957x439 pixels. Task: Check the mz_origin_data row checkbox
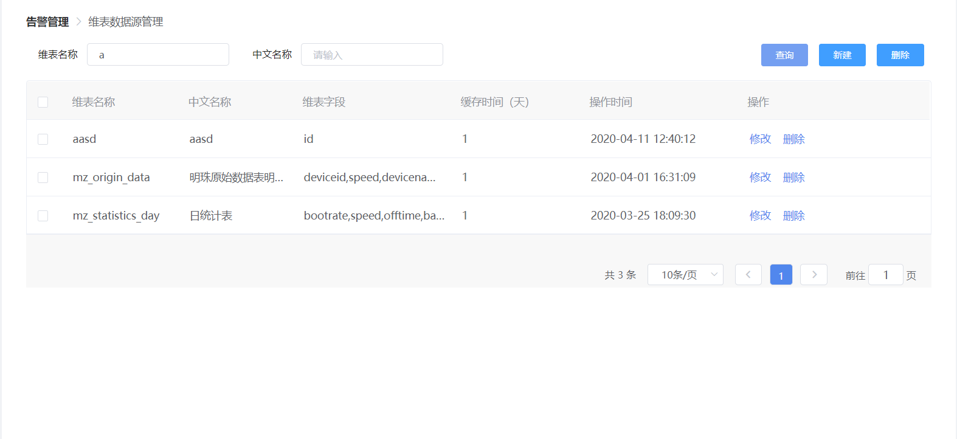click(x=43, y=178)
